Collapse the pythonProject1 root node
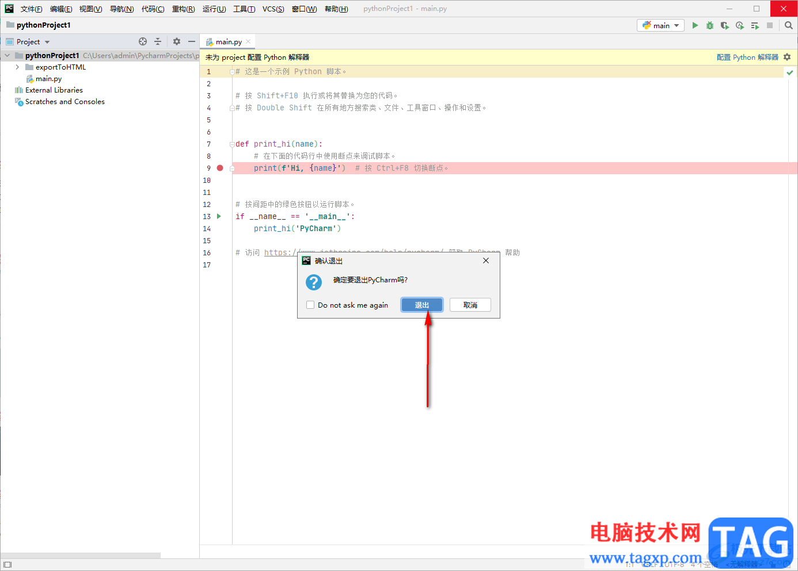 [7, 56]
